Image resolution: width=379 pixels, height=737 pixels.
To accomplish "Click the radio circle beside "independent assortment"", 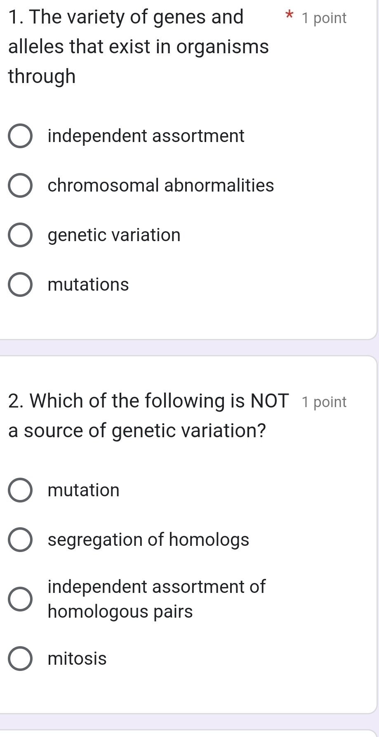I will (20, 136).
